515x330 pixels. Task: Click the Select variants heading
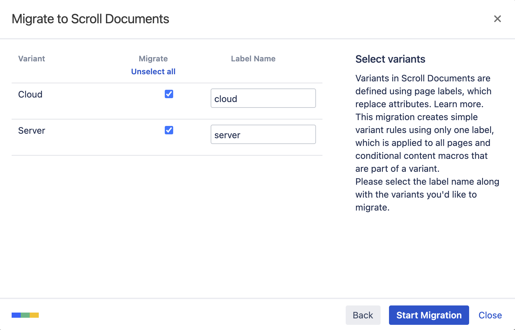[390, 59]
